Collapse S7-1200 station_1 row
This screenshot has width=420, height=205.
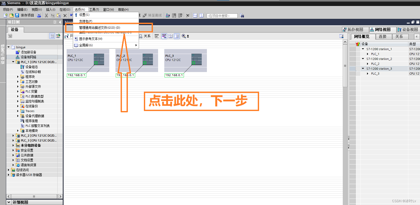point(363,49)
